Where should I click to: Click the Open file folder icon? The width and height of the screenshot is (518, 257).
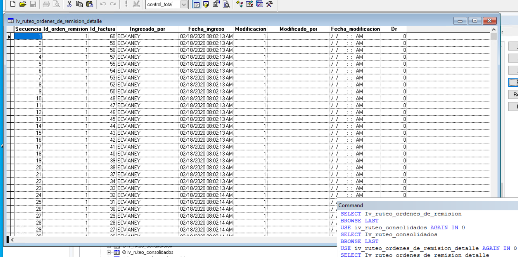(23, 4)
